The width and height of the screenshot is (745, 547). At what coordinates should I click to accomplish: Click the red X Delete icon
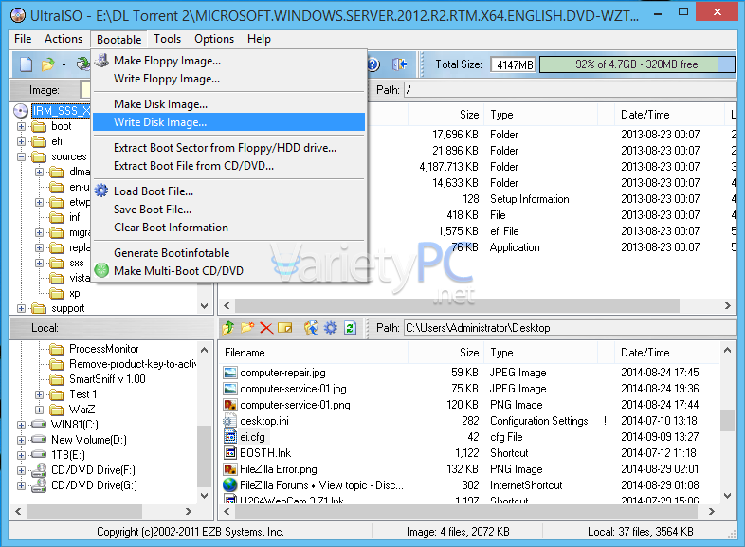pyautogui.click(x=266, y=328)
